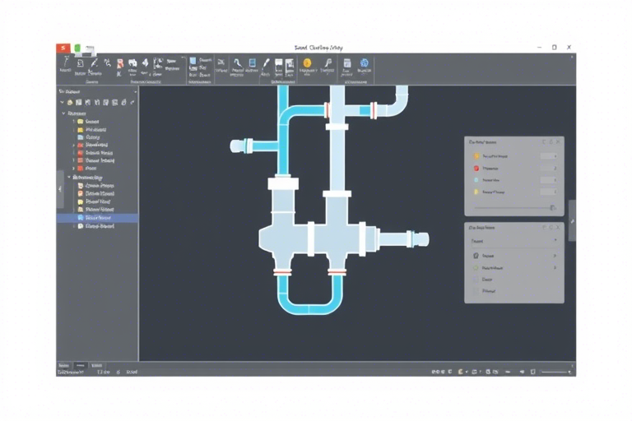
Task: Click the value field beside the red circle row
Action: click(549, 168)
